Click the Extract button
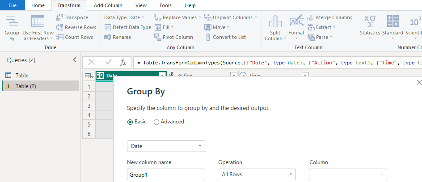 pos(321,27)
